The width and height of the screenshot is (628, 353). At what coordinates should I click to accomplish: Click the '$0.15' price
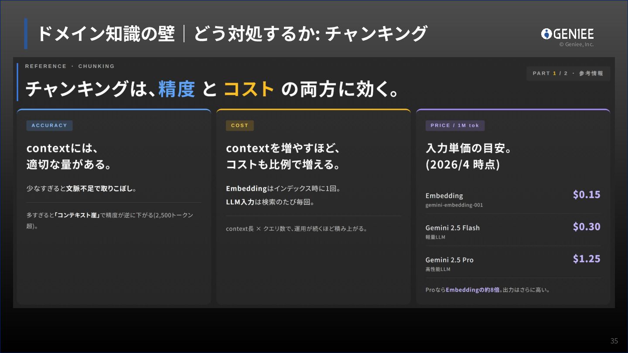point(587,194)
